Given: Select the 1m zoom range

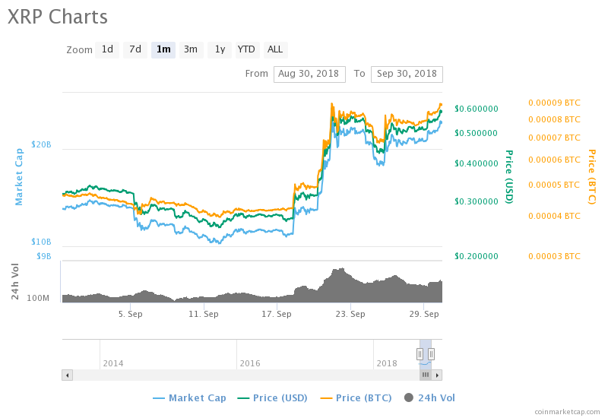Looking at the screenshot, I should point(163,49).
